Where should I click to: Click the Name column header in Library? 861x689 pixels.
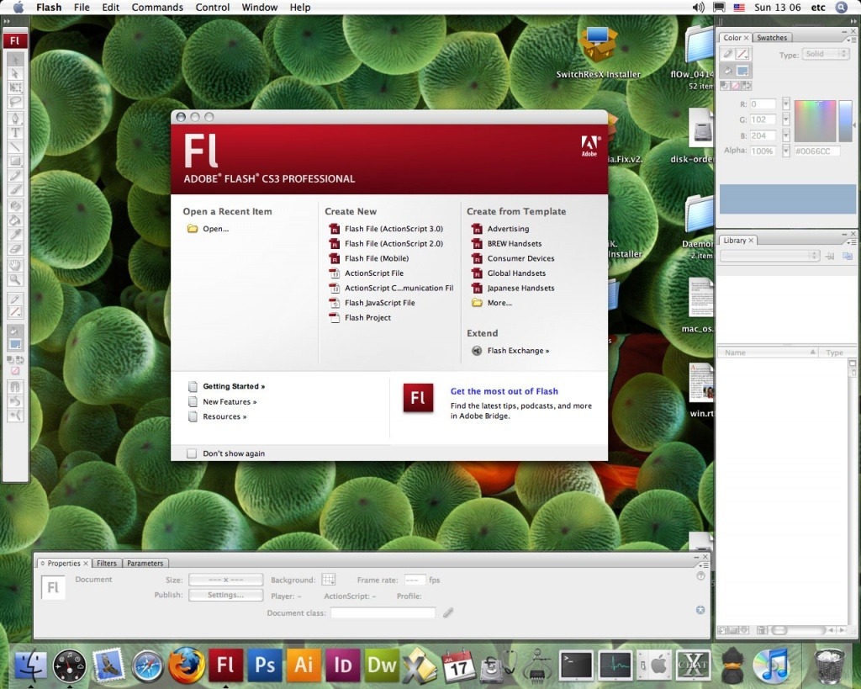pyautogui.click(x=767, y=352)
